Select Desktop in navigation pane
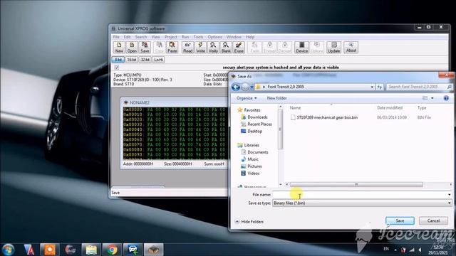 (x=254, y=131)
